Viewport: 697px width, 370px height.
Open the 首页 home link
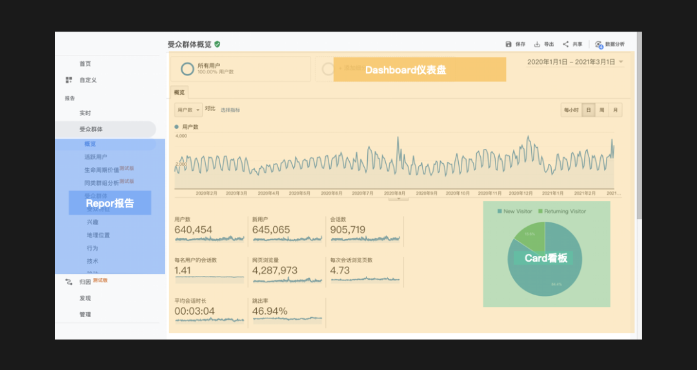(85, 64)
